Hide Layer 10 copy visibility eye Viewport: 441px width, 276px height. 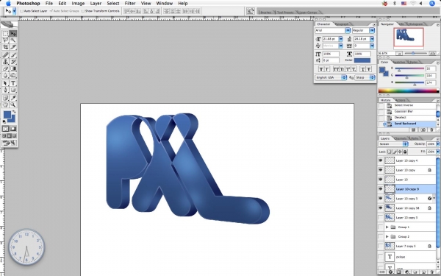pos(381,170)
